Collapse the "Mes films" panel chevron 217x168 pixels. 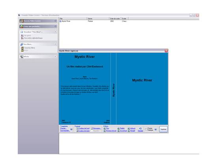point(55,44)
